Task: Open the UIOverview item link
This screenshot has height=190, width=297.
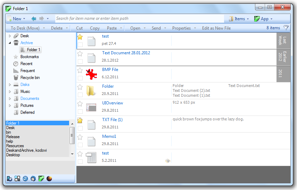Action: click(x=113, y=103)
